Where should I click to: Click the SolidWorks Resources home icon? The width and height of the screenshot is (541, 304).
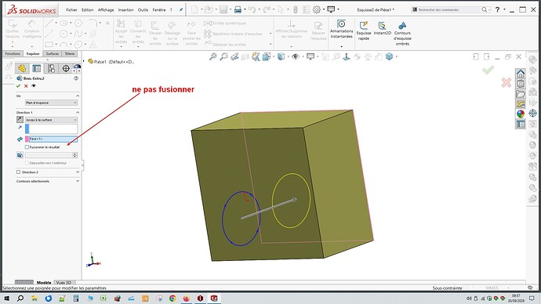tap(521, 74)
